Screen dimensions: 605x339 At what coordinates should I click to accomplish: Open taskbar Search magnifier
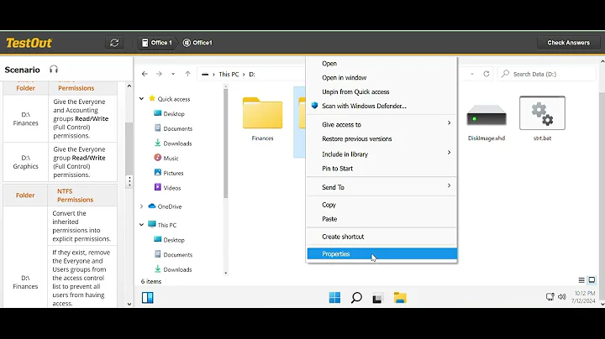pos(356,297)
